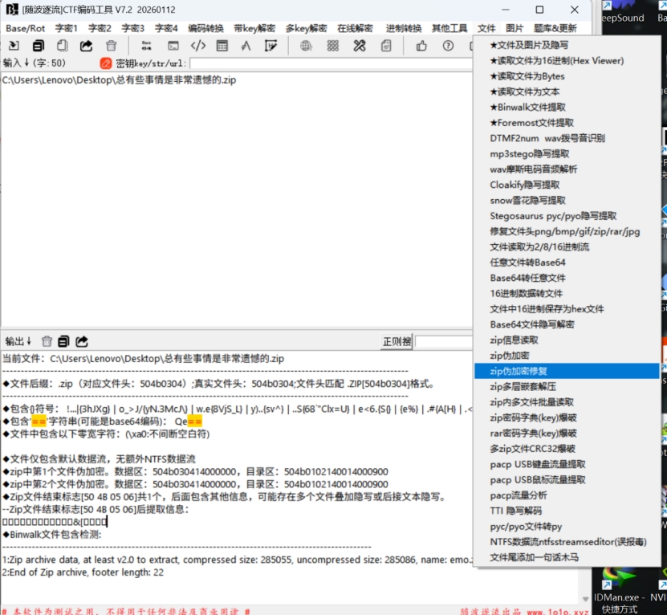This screenshot has height=615, width=667.
Task: Select Stegosaurus pyc/pyo隐写提取 entry
Action: tap(567, 216)
